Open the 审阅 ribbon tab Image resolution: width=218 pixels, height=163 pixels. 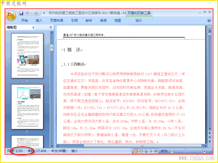click(x=103, y=21)
